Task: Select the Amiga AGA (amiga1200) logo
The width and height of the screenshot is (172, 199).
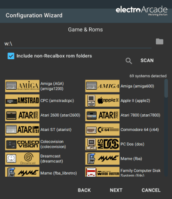Action: [x=22, y=86]
